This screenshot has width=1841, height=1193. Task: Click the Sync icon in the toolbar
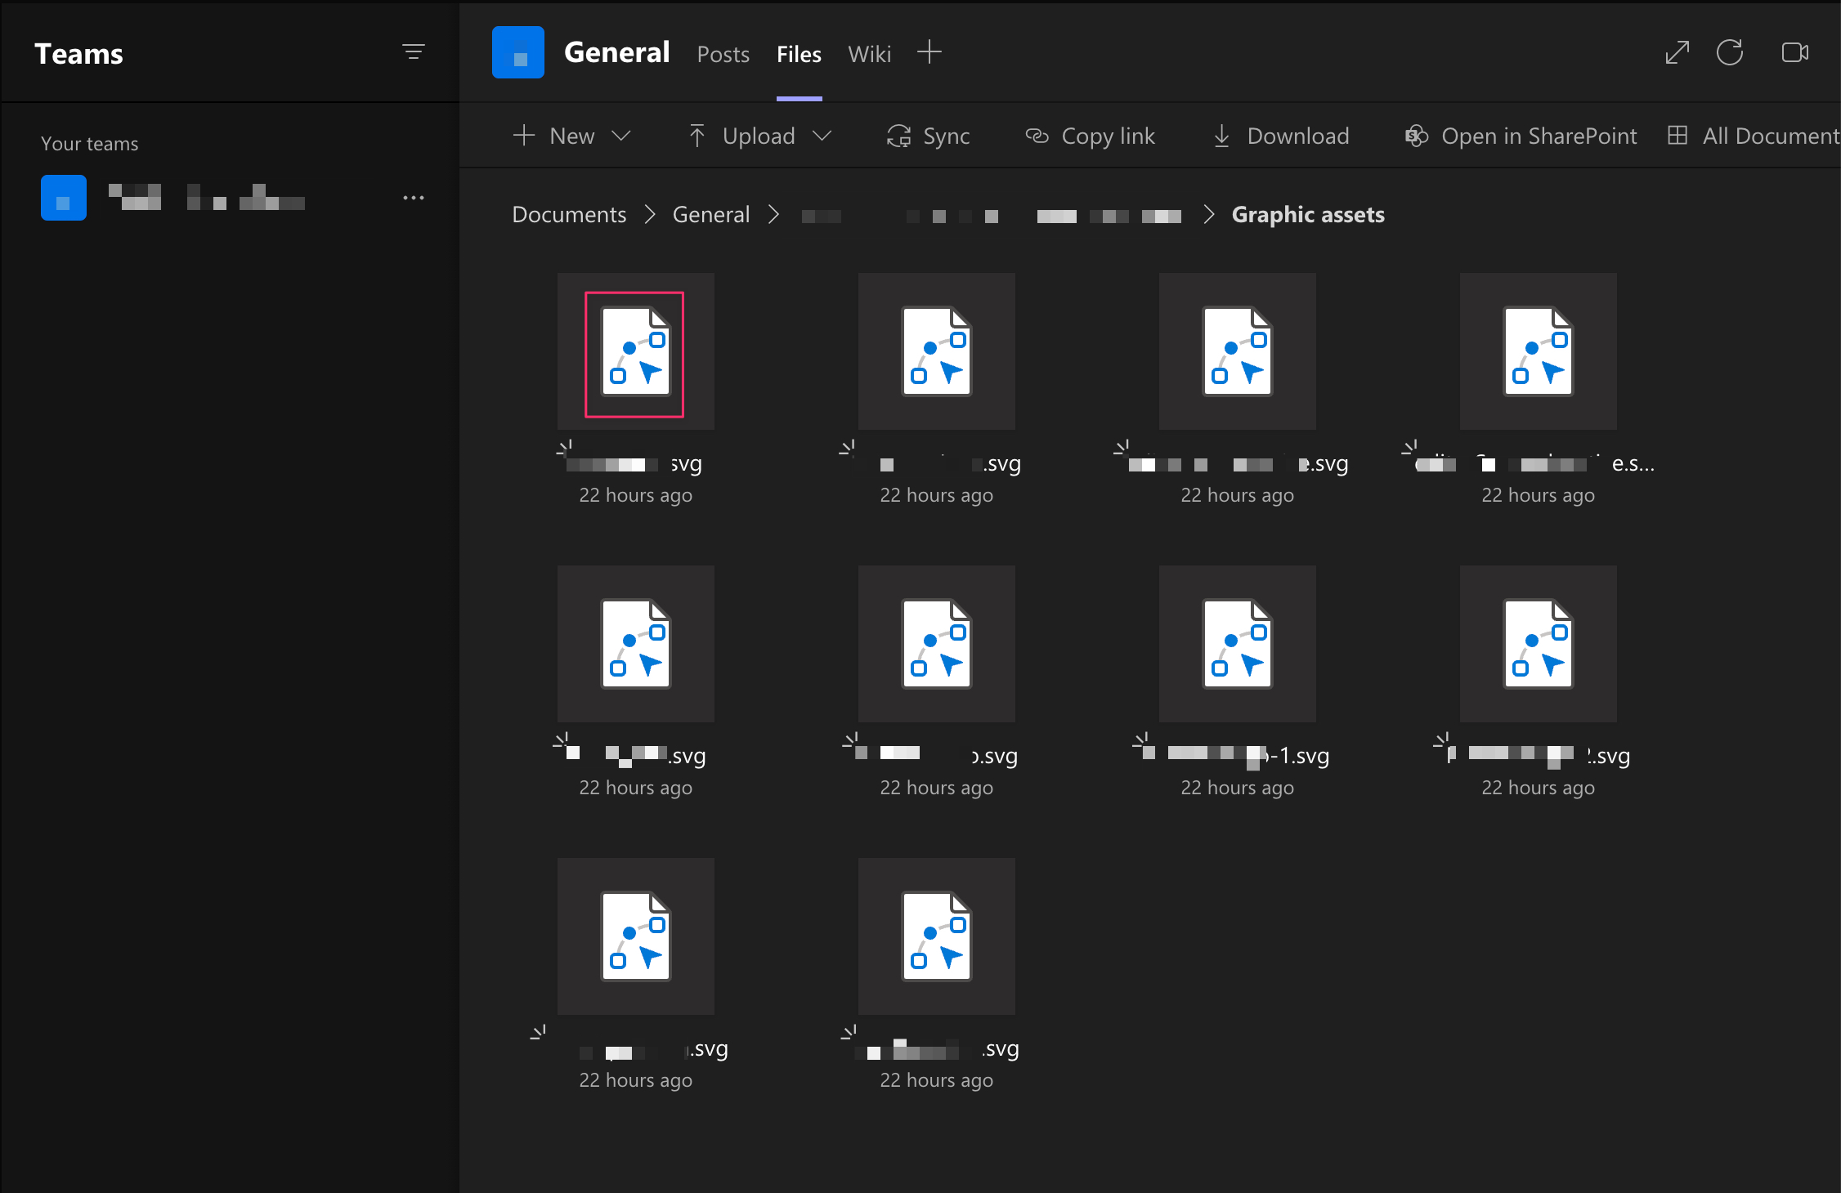point(899,136)
